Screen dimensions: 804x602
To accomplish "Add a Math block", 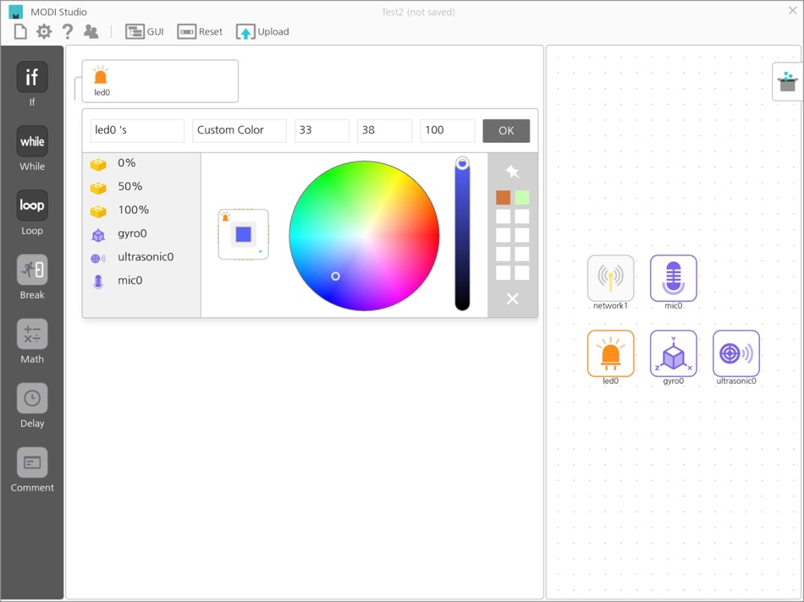I will click(x=32, y=334).
